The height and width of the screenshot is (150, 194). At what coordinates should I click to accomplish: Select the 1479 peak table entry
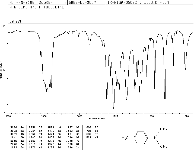tap(51, 131)
